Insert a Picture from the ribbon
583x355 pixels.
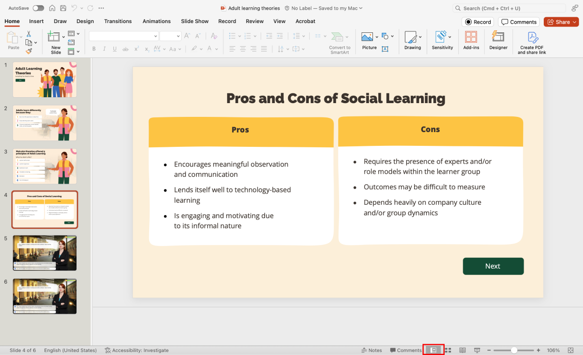click(367, 36)
